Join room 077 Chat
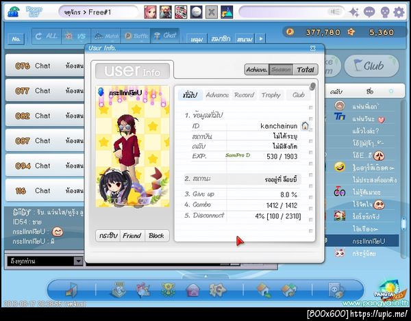The image size is (411, 321). click(45, 90)
